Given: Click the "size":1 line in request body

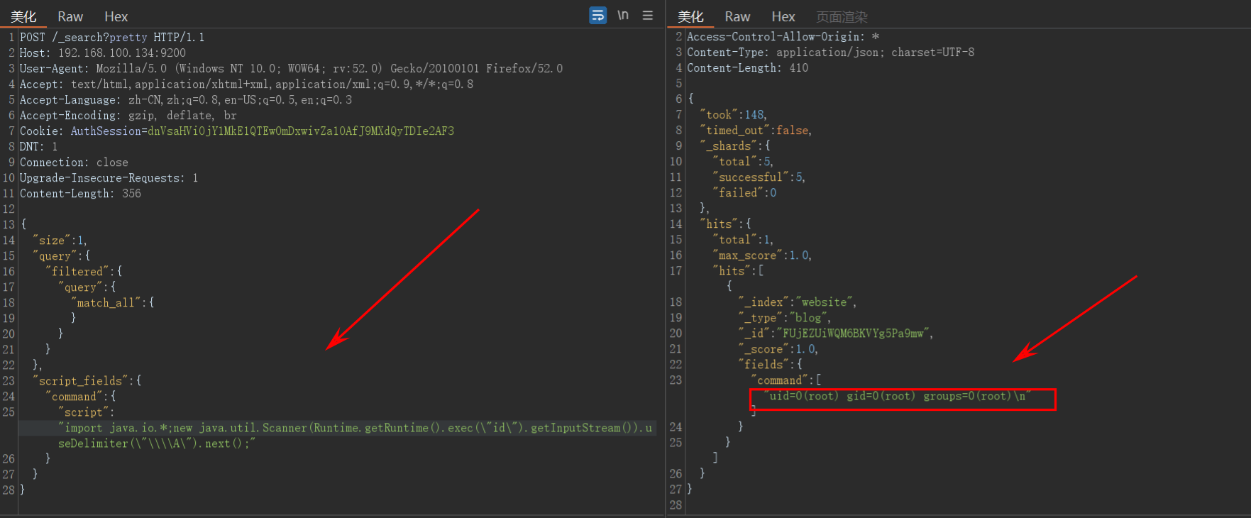Looking at the screenshot, I should (60, 240).
